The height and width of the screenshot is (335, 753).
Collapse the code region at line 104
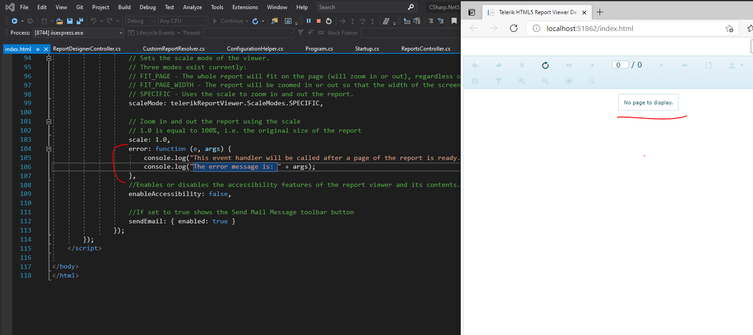(49, 149)
